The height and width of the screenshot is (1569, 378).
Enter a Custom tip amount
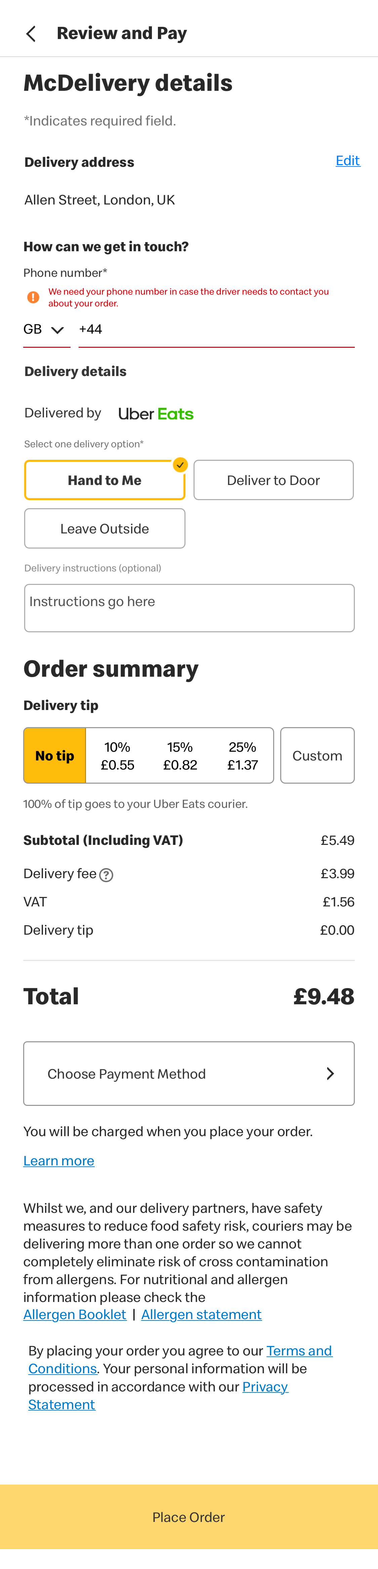pyautogui.click(x=317, y=755)
